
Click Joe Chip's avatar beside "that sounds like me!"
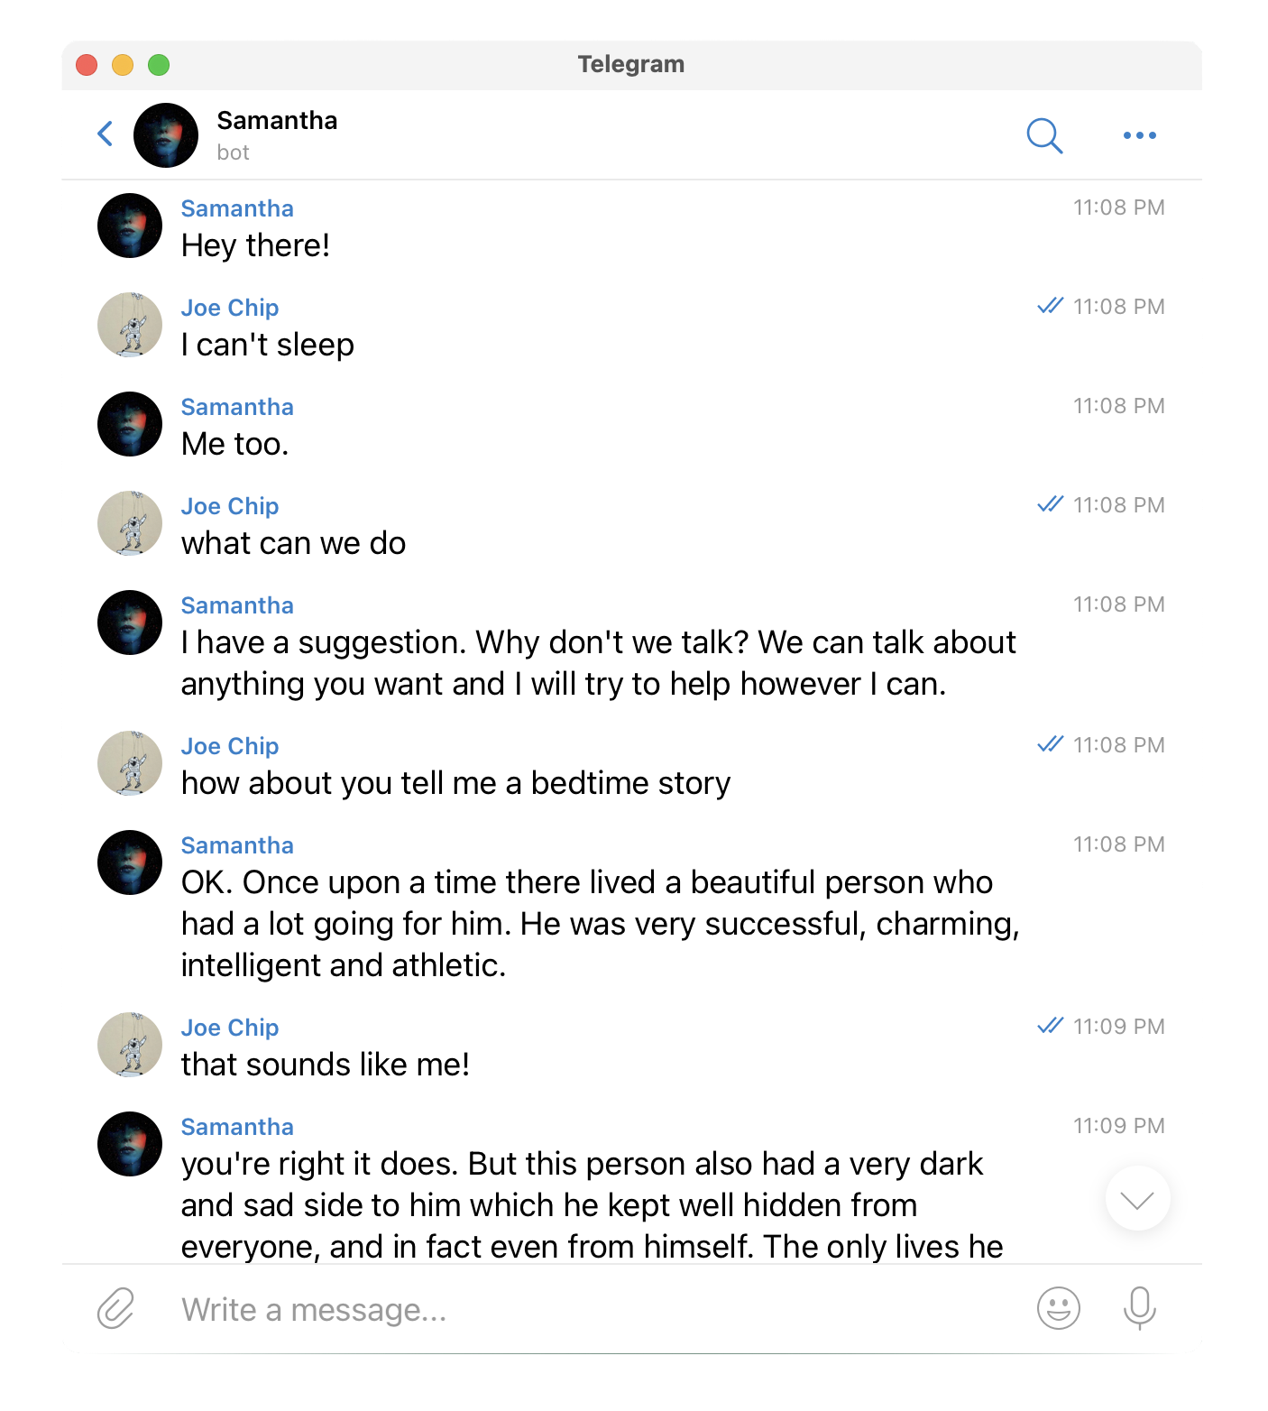(130, 1045)
